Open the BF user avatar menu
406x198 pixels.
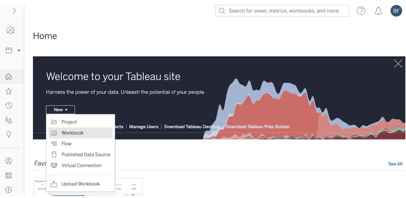tap(396, 11)
